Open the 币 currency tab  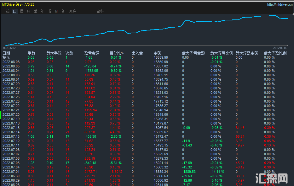pyautogui.click(x=49, y=11)
